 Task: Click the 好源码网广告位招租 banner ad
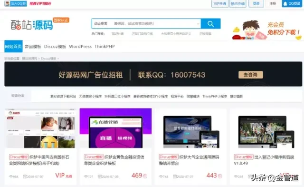(153, 74)
